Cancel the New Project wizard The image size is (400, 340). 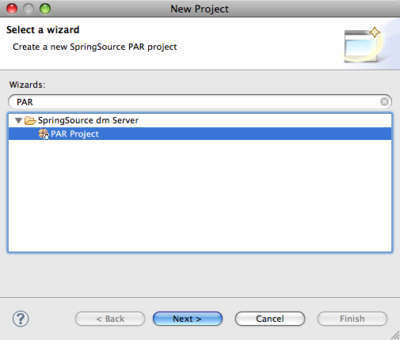(x=270, y=319)
